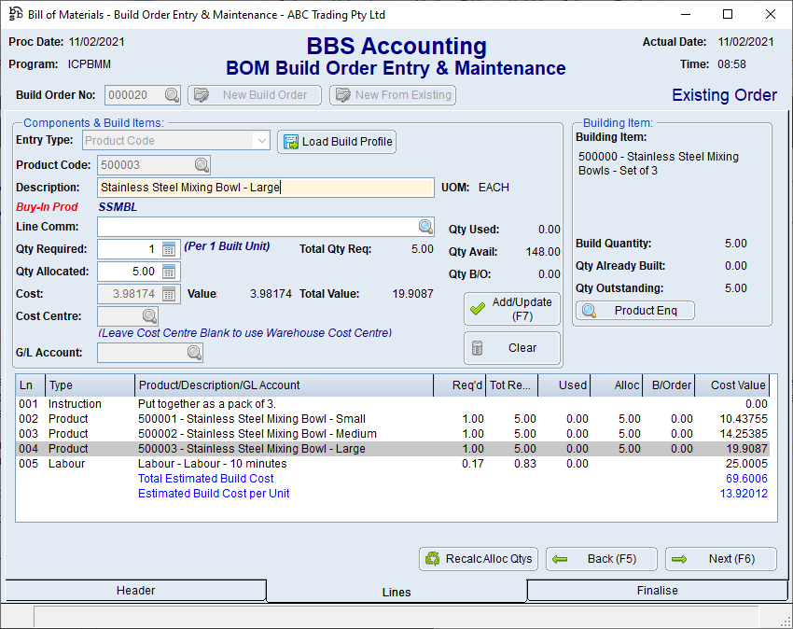The width and height of the screenshot is (793, 629).
Task: Click the Build Order No search magnifier icon
Action: 172,95
